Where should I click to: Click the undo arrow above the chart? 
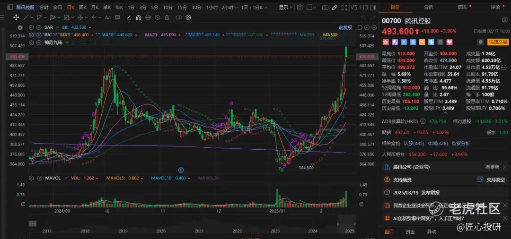(x=364, y=17)
